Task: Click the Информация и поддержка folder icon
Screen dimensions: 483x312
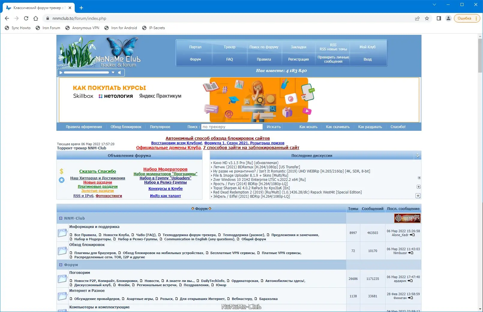Action: coord(62,233)
